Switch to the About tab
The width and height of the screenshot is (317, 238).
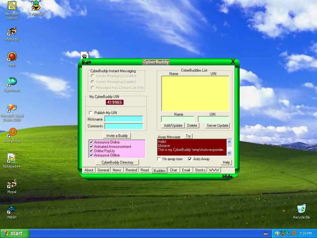coord(89,170)
